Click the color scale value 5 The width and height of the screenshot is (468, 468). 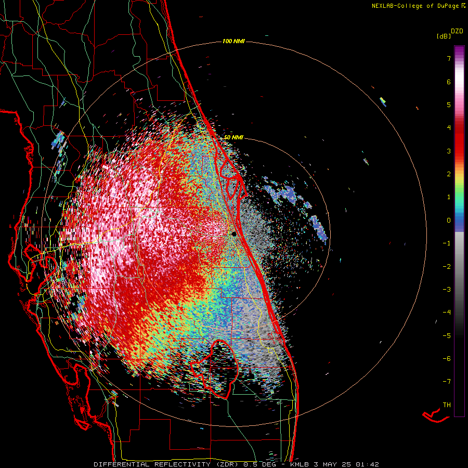(x=449, y=105)
